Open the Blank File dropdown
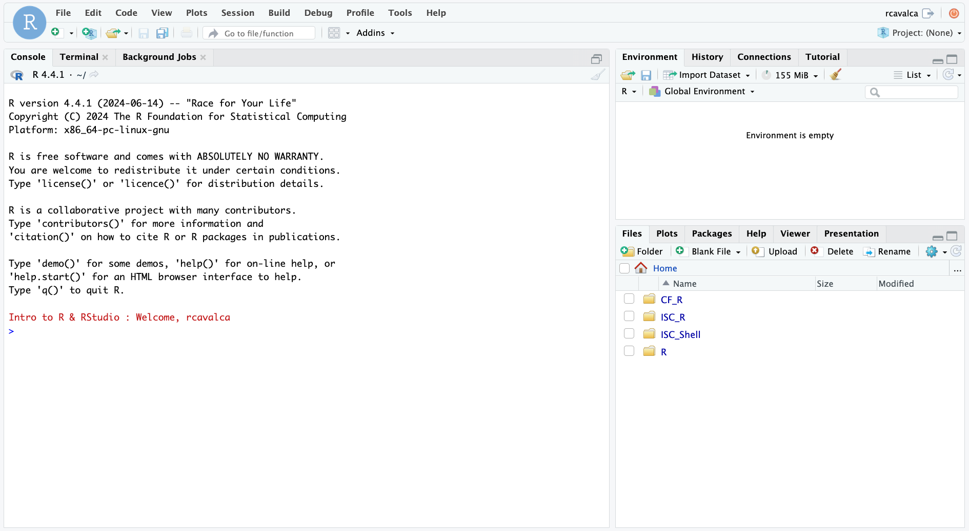 (x=708, y=251)
